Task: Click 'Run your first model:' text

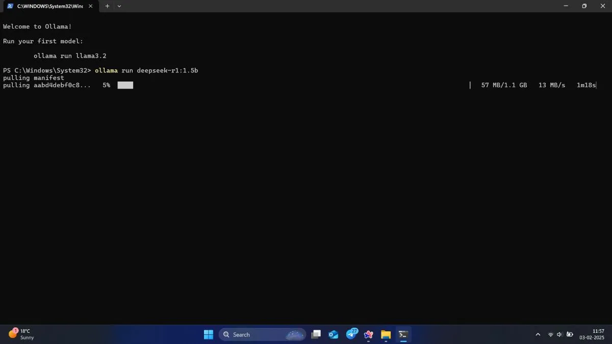Action: 43,41
